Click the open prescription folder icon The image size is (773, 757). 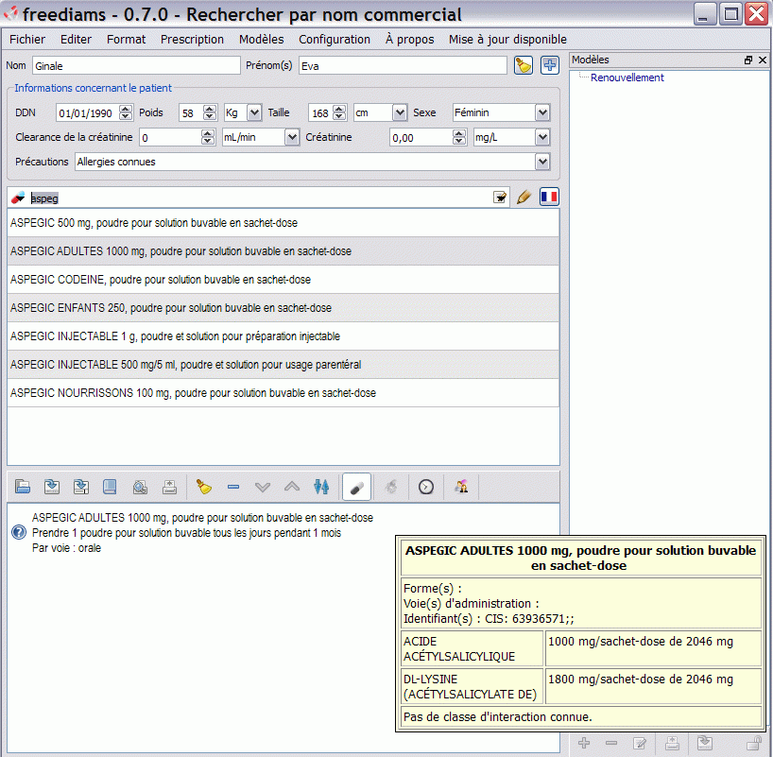coord(23,487)
